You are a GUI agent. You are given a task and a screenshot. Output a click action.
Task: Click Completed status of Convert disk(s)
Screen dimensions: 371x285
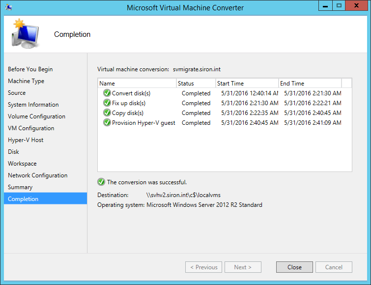[196, 93]
